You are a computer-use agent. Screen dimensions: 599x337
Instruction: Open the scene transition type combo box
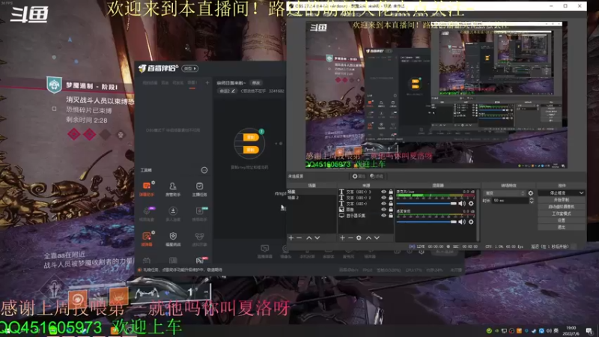(x=504, y=193)
